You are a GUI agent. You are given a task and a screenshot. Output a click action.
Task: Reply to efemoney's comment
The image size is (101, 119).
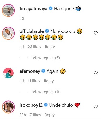click(49, 81)
